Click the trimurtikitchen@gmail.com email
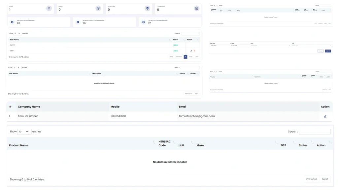This screenshot has width=338, height=190. click(x=197, y=116)
